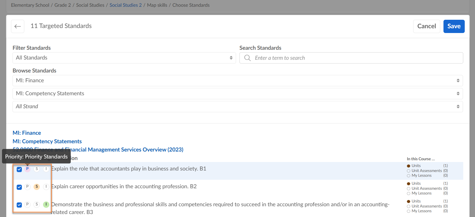Click the Search Standards input field
The width and height of the screenshot is (475, 217).
point(355,58)
